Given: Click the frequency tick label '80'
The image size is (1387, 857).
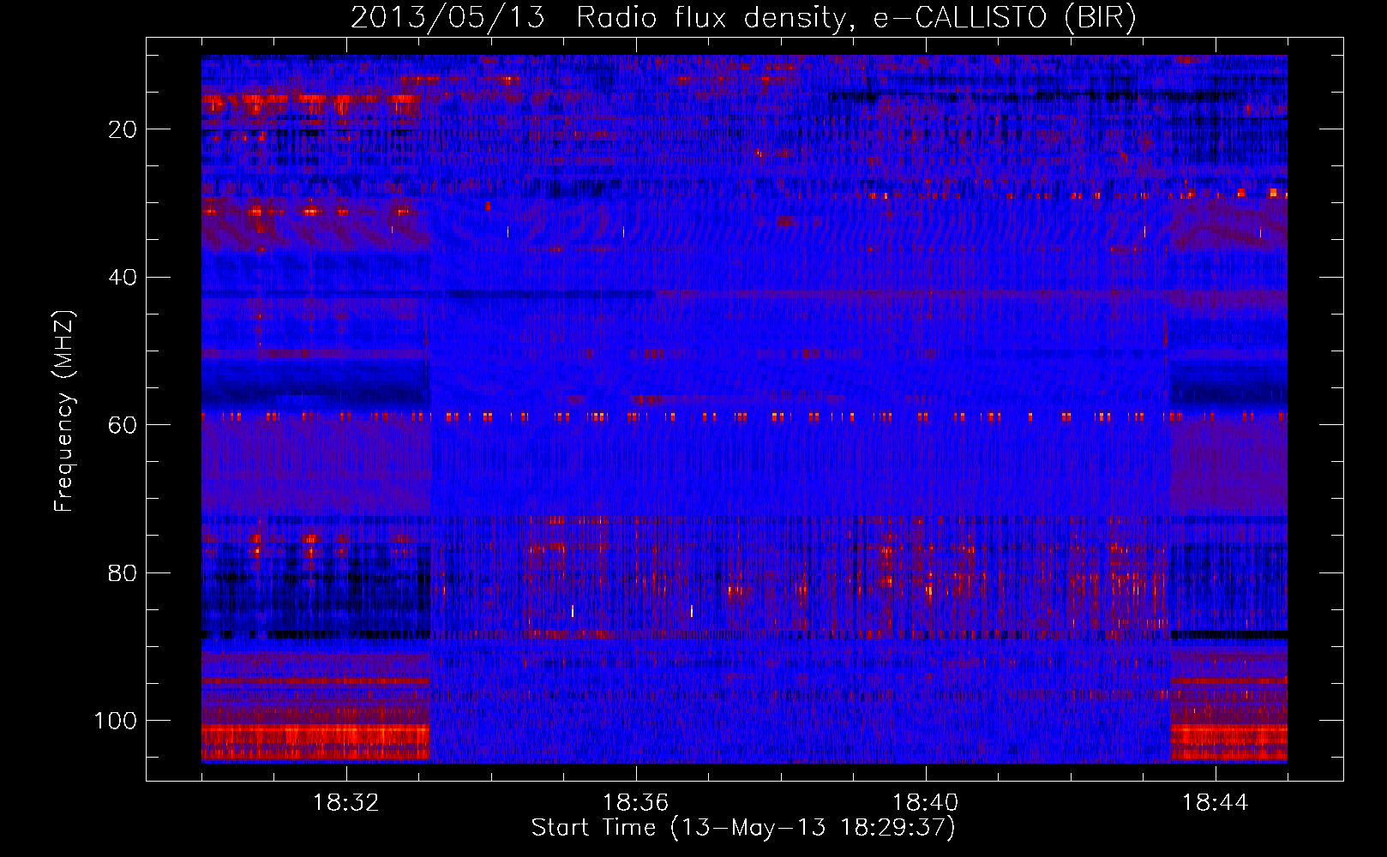Looking at the screenshot, I should [123, 572].
